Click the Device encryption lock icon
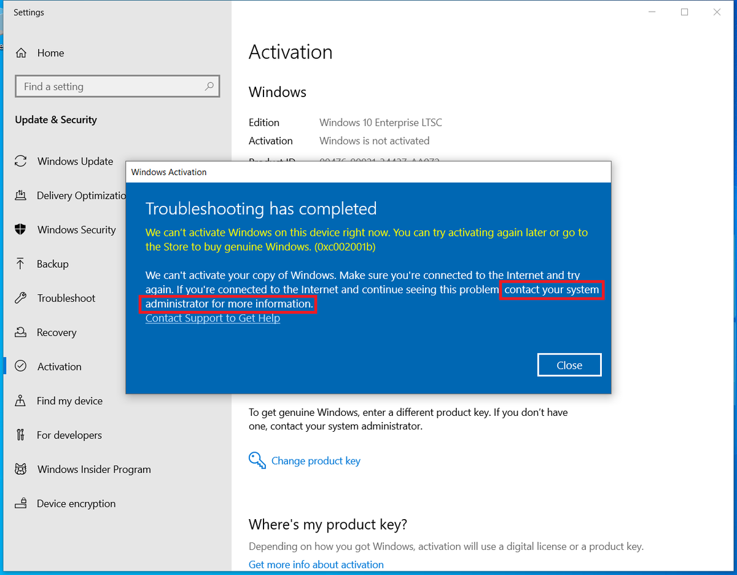Viewport: 737px width, 575px height. pyautogui.click(x=21, y=503)
